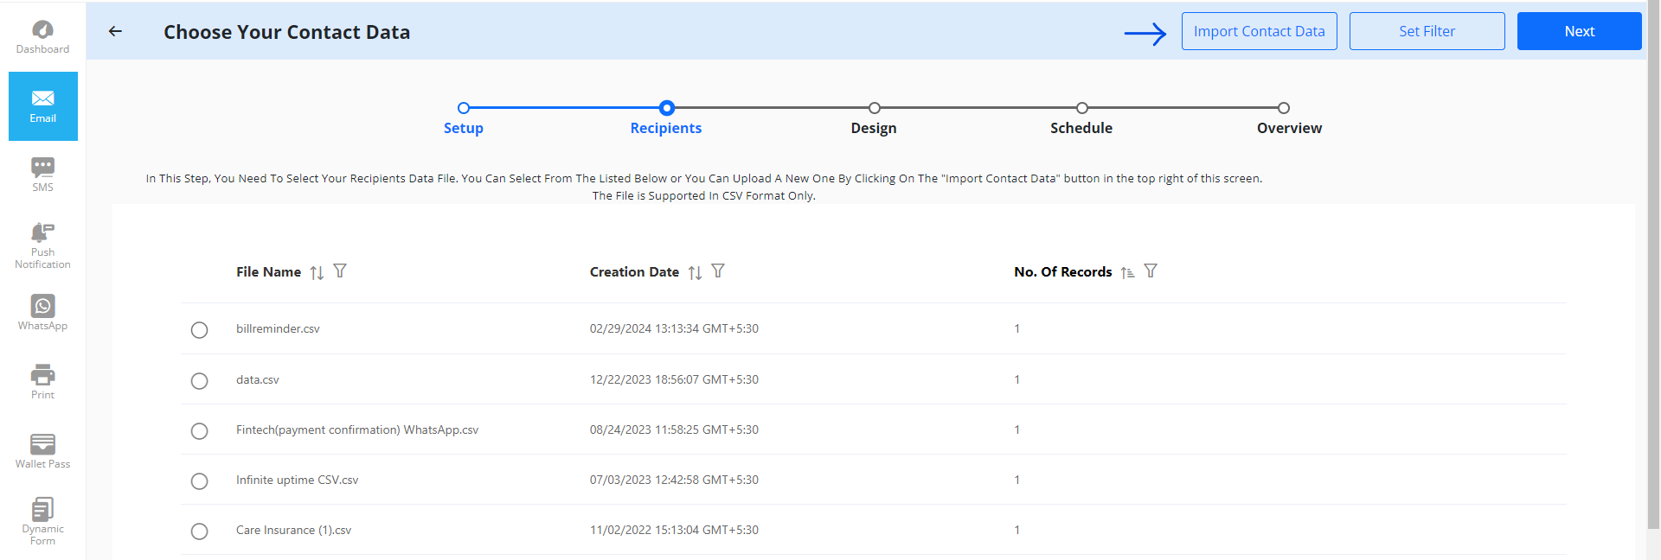Click the No. Of Records column header
The height and width of the screenshot is (560, 1661).
(x=1062, y=271)
